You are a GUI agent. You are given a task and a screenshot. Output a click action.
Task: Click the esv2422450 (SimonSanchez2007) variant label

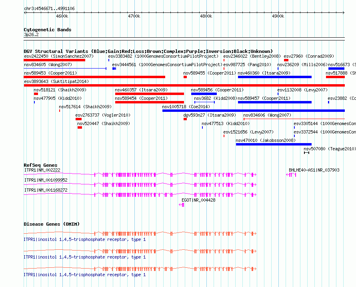[59, 56]
